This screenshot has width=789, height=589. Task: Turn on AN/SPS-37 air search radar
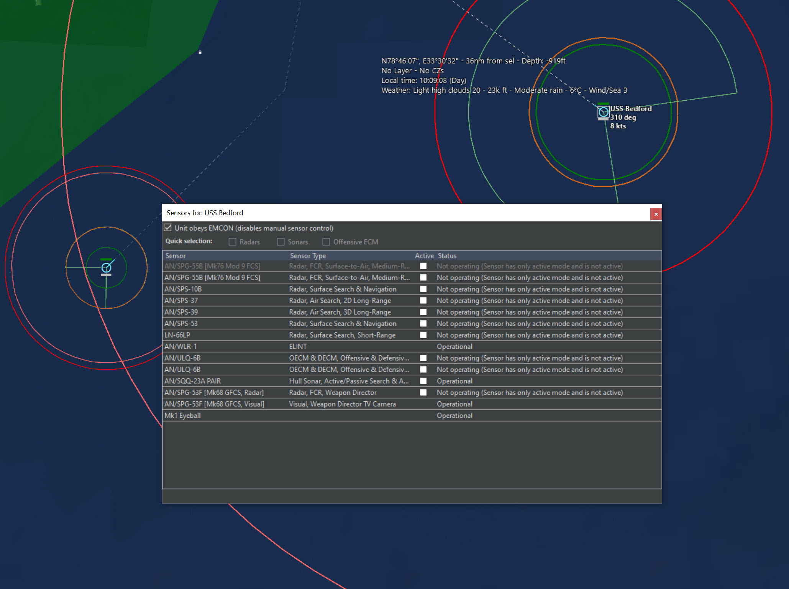coord(423,301)
